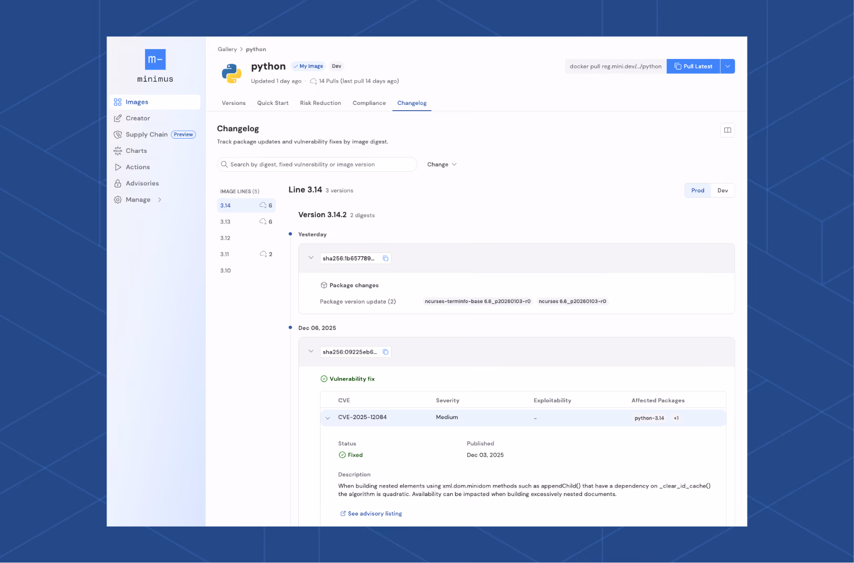
Task: Copy the sha256:09225eb6 digest
Action: [x=385, y=352]
